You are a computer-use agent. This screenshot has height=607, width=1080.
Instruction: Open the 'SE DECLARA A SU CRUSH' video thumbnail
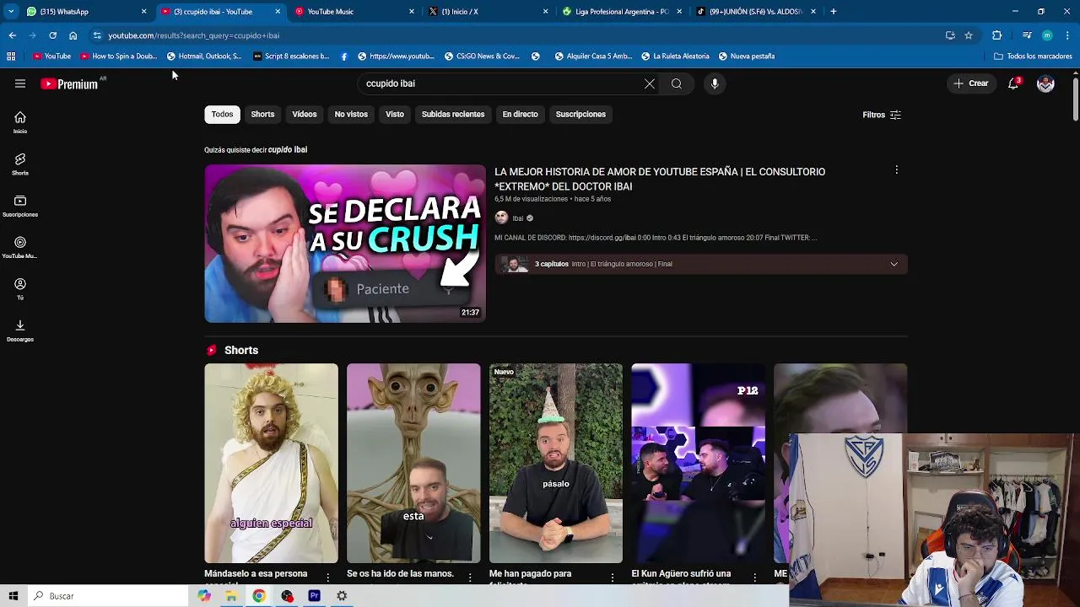click(345, 244)
